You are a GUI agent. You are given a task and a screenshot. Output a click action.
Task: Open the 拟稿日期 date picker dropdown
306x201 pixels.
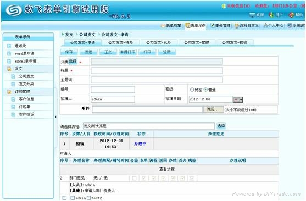(x=238, y=99)
